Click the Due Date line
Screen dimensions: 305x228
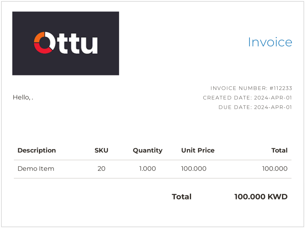point(255,107)
